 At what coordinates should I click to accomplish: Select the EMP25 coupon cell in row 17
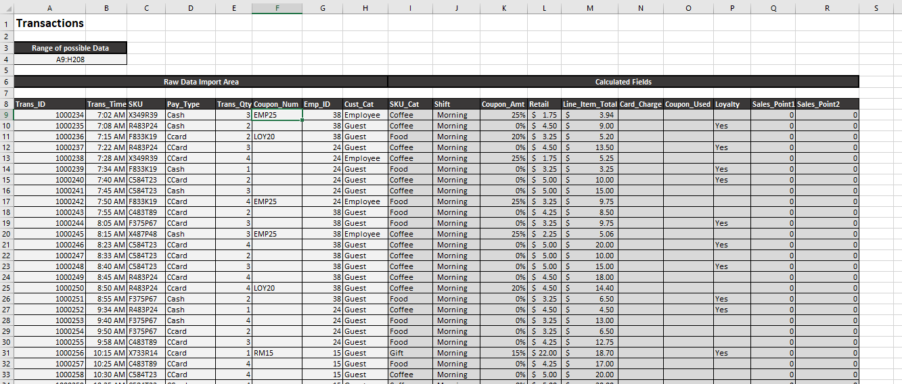tap(277, 201)
